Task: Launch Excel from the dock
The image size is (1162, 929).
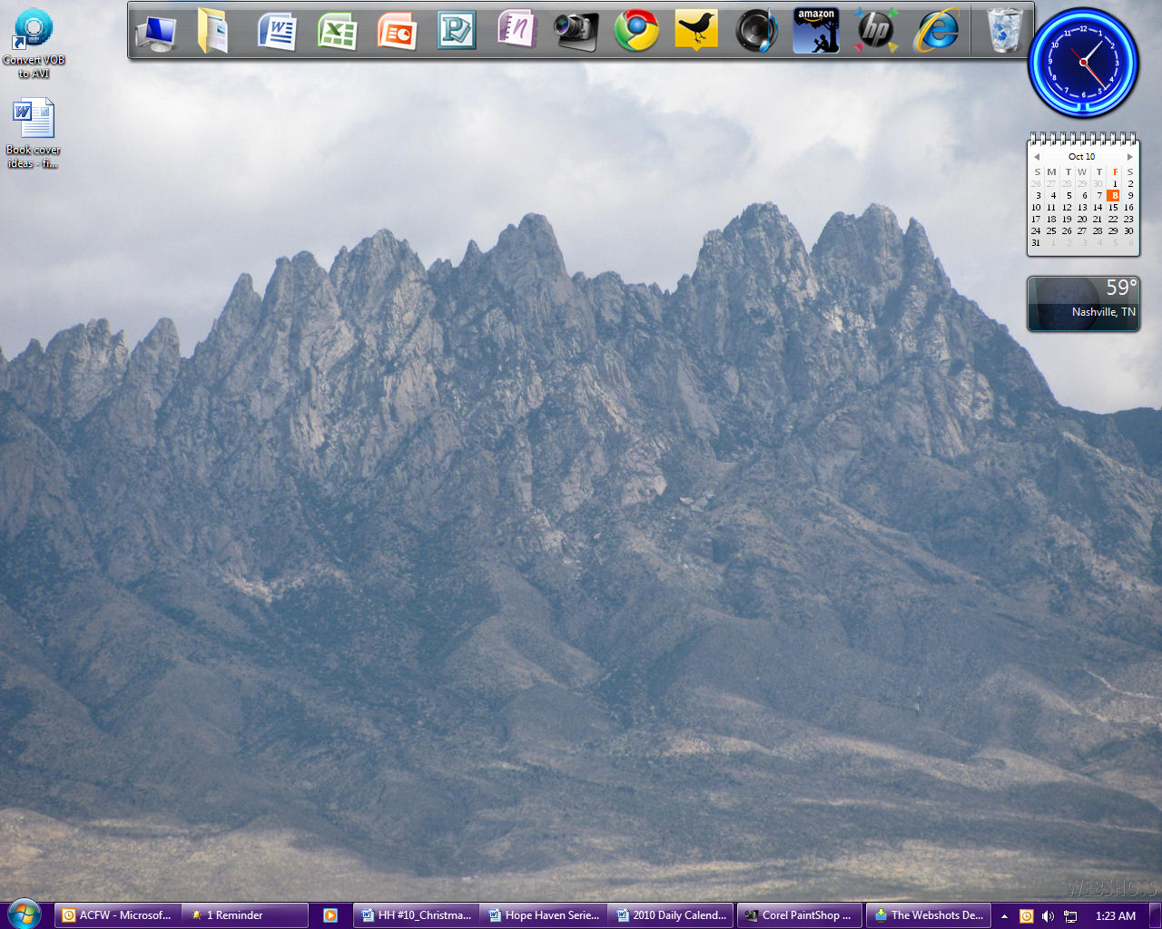Action: (x=337, y=32)
